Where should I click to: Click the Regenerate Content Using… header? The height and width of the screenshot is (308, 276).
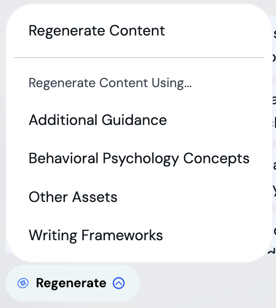(x=110, y=83)
